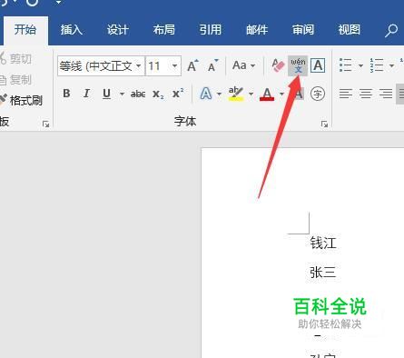Image resolution: width=404 pixels, height=358 pixels.
Task: Click the numbered list icon
Action: (x=377, y=65)
